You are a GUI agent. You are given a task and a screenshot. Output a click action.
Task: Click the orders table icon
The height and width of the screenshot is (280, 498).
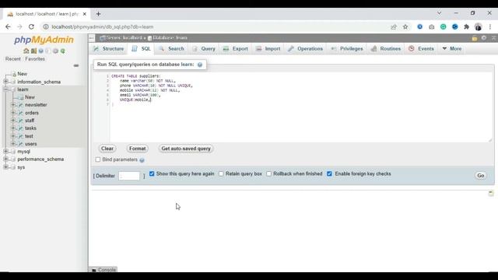[x=21, y=113]
